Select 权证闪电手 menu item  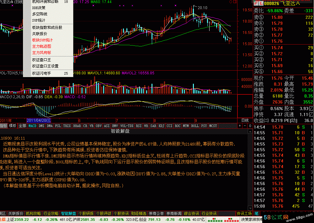pyautogui.click(x=48, y=73)
